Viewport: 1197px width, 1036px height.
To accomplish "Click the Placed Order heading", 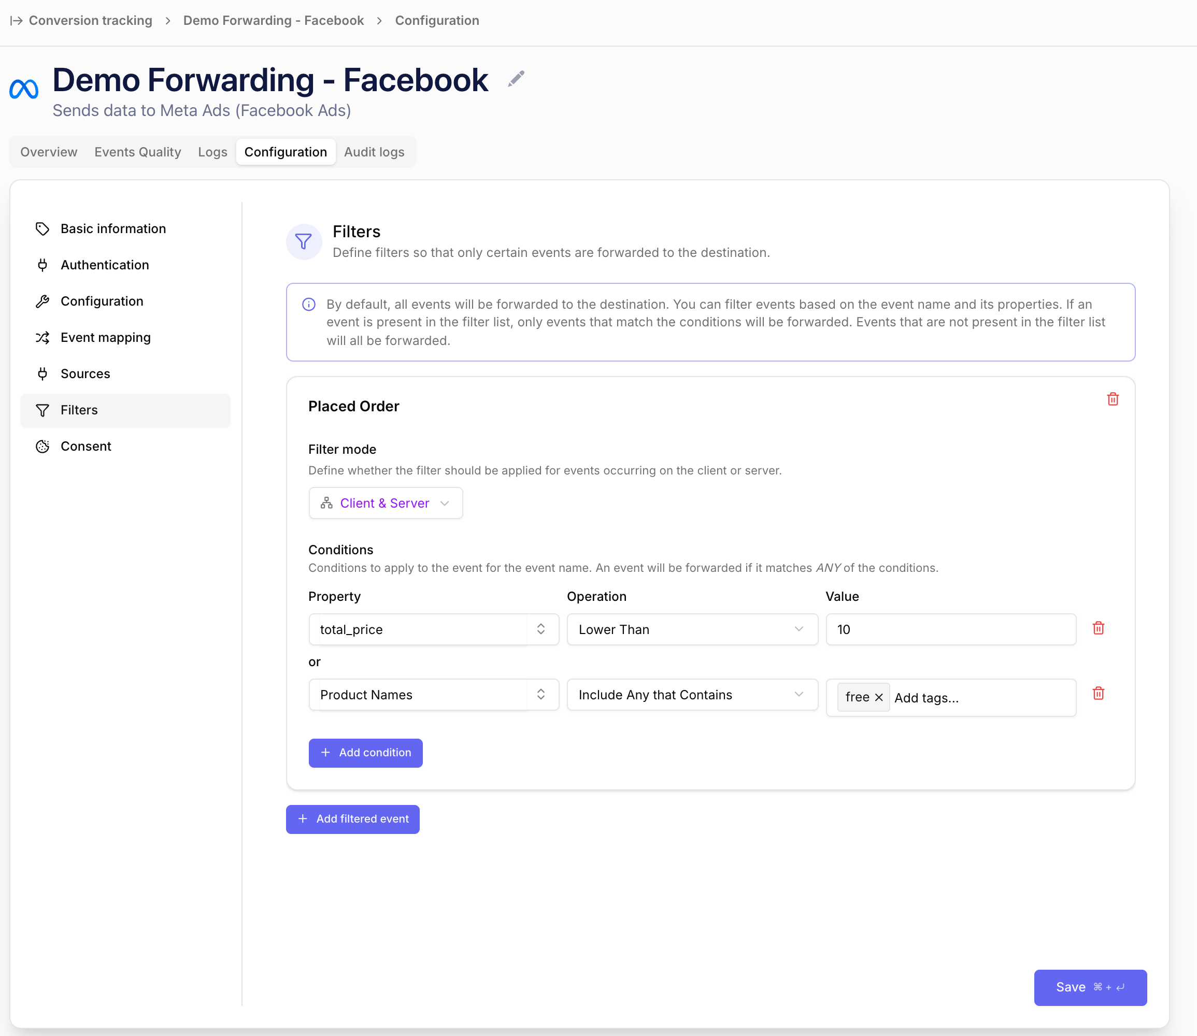I will pos(353,407).
